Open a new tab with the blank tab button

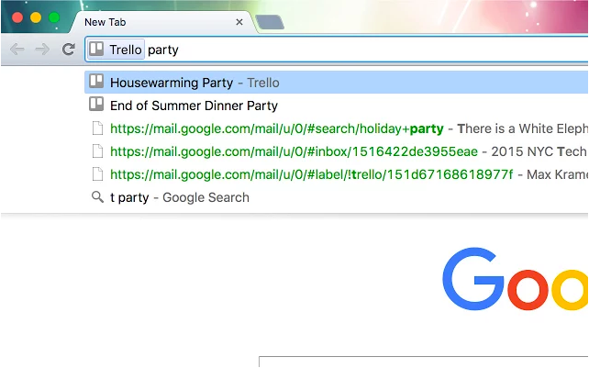pyautogui.click(x=270, y=22)
